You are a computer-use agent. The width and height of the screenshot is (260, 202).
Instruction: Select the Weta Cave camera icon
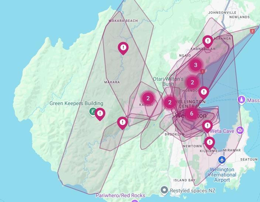pyautogui.click(x=240, y=130)
